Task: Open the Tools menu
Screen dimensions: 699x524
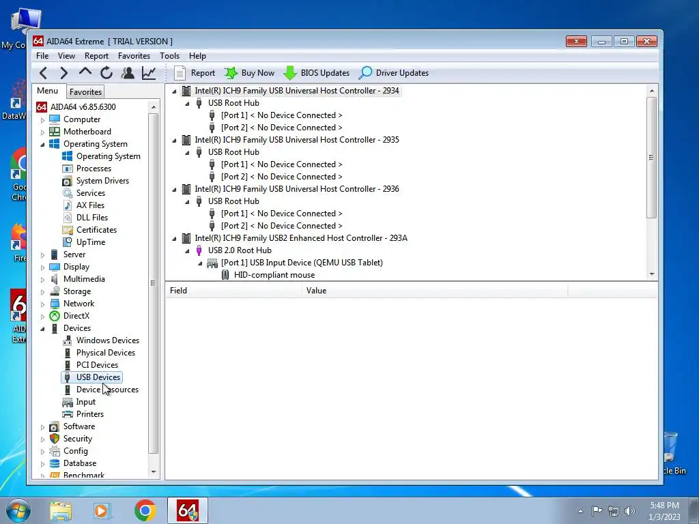Action: coord(169,56)
